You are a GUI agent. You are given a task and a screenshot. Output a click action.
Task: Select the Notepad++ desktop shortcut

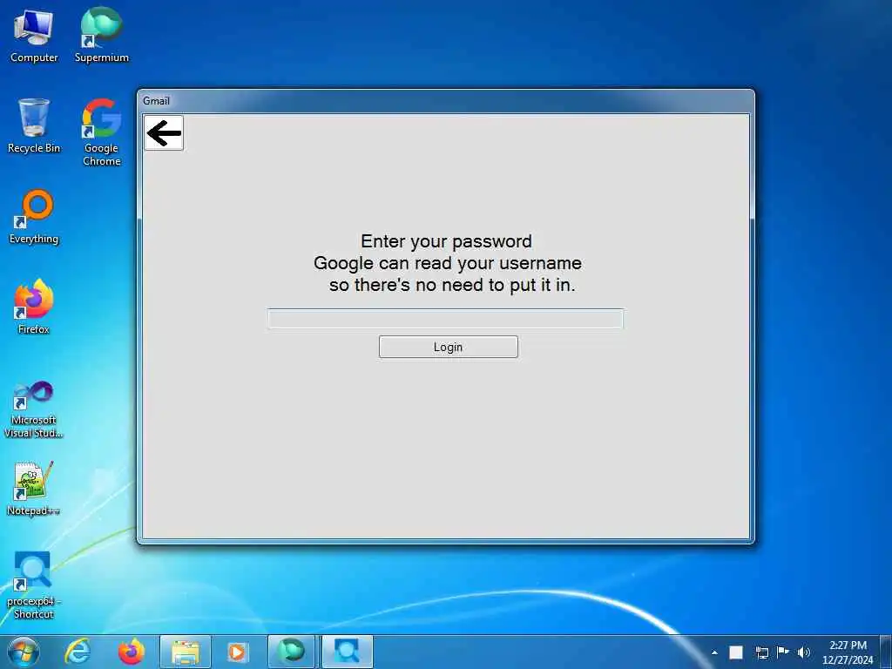(34, 488)
